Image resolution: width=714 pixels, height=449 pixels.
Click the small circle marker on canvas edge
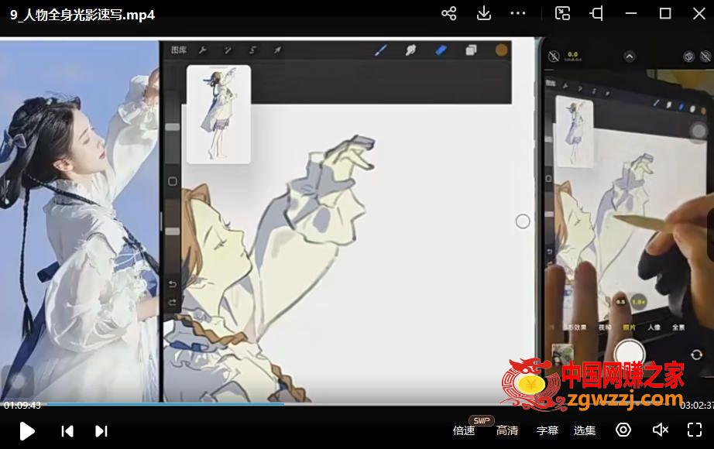(523, 221)
